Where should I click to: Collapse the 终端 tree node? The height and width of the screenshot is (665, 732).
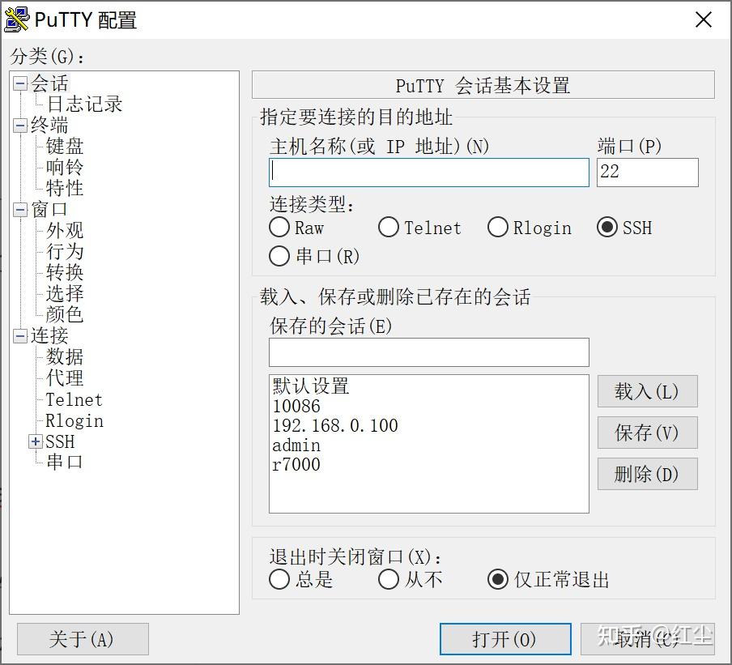tap(19, 125)
